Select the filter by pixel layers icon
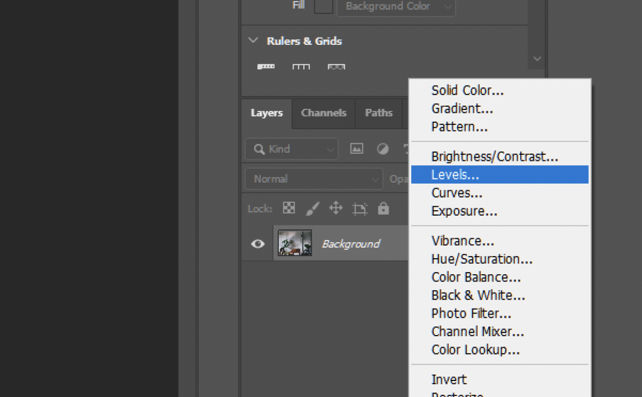This screenshot has width=642, height=397. point(356,149)
